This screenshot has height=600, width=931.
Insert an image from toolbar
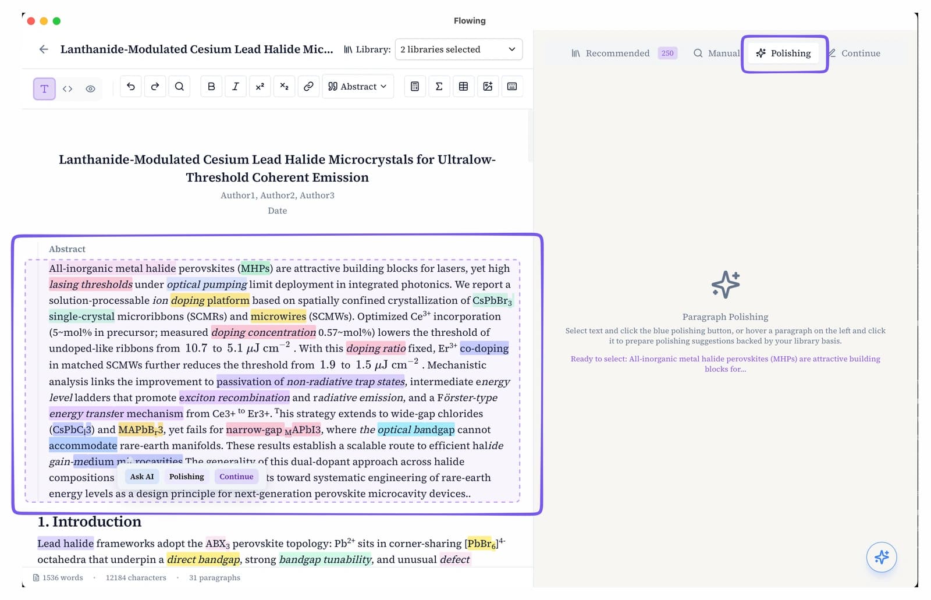point(488,87)
